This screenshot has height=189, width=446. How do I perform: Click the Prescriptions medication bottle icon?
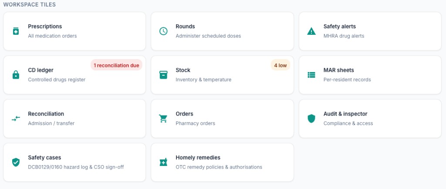[x=16, y=31]
